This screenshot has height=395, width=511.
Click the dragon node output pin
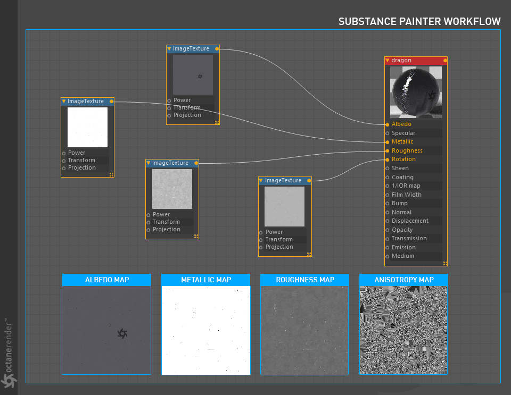coord(445,61)
